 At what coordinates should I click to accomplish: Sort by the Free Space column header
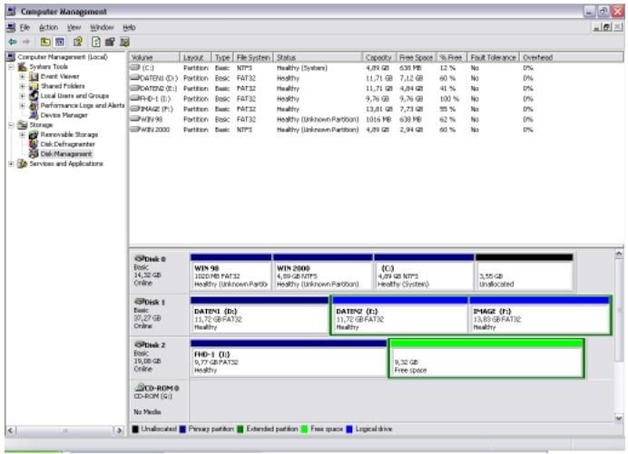point(417,57)
